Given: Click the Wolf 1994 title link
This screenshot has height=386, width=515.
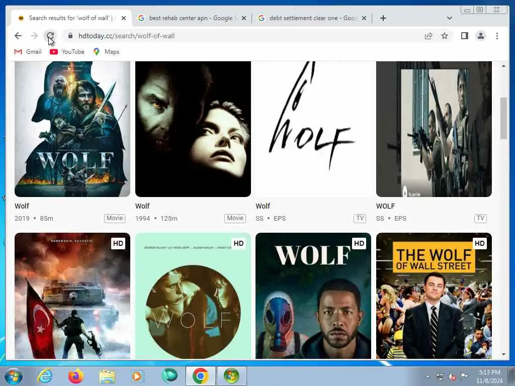Looking at the screenshot, I should pos(142,206).
